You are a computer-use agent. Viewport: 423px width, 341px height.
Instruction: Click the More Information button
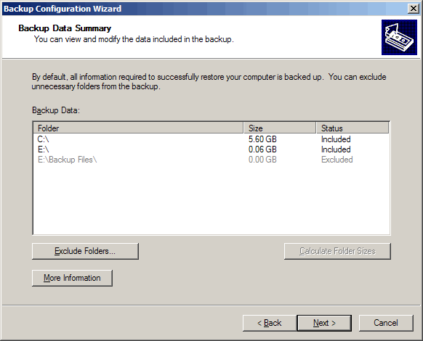[x=72, y=278]
